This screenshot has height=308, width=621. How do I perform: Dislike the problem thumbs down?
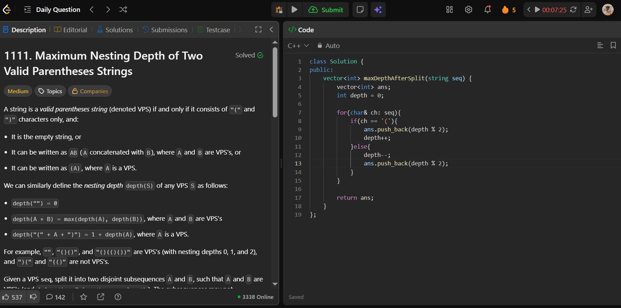tap(34, 297)
